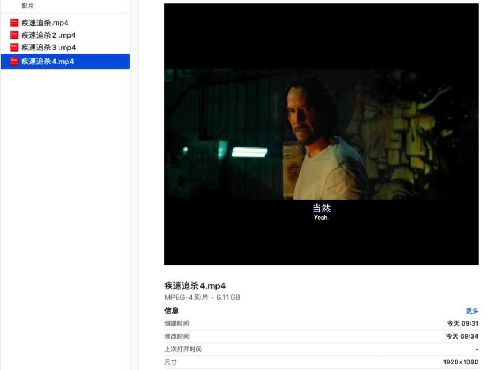This screenshot has width=491, height=370.
Task: Click the preview title 疾速追杀 4.mp4
Action: tap(195, 285)
